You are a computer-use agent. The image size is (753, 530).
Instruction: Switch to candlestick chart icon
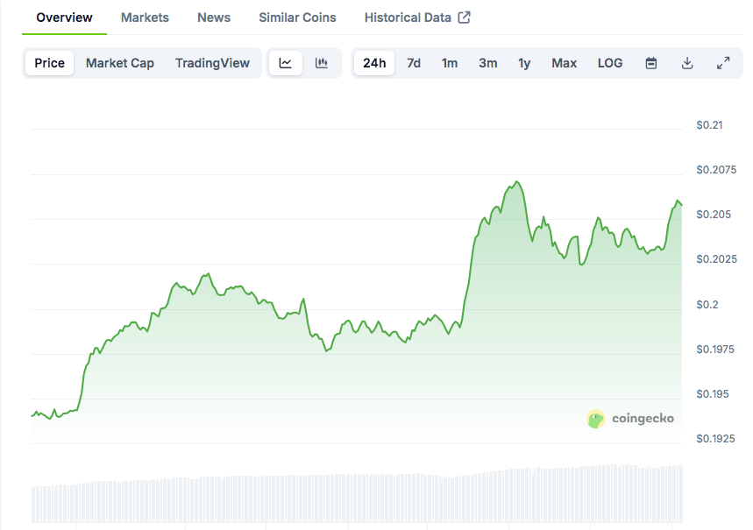pyautogui.click(x=322, y=63)
